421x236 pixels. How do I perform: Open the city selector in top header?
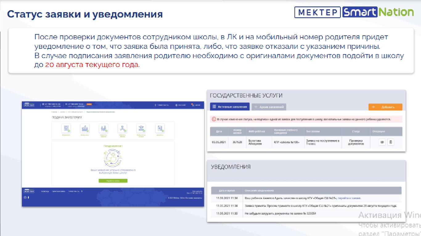[162, 105]
